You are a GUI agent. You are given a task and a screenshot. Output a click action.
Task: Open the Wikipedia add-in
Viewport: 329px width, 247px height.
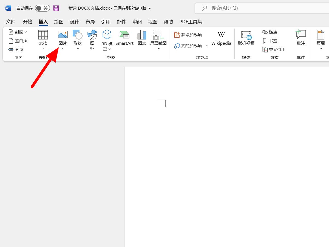[221, 38]
